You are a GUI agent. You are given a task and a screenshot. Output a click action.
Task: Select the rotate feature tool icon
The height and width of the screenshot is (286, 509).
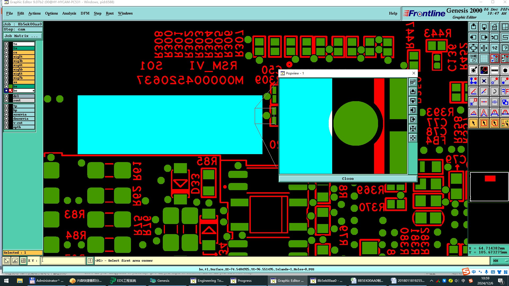coord(495,91)
